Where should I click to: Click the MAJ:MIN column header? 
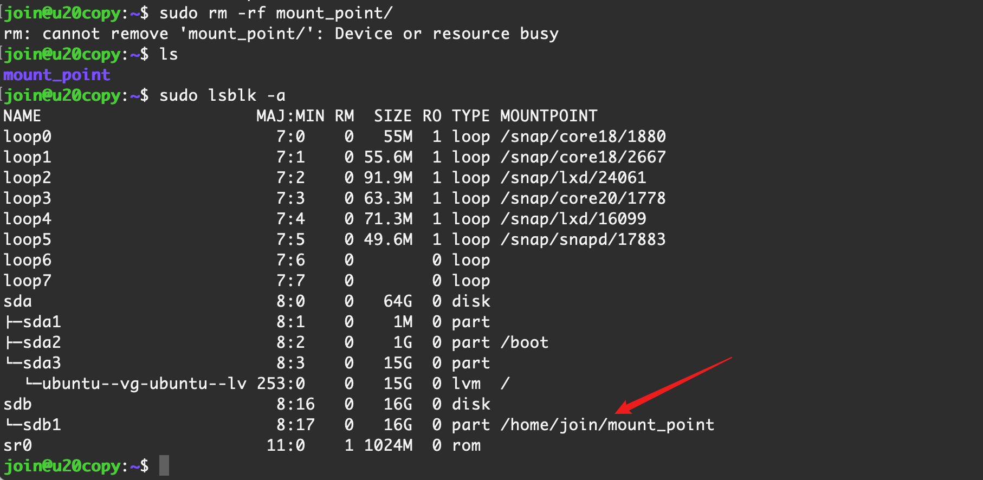point(290,116)
